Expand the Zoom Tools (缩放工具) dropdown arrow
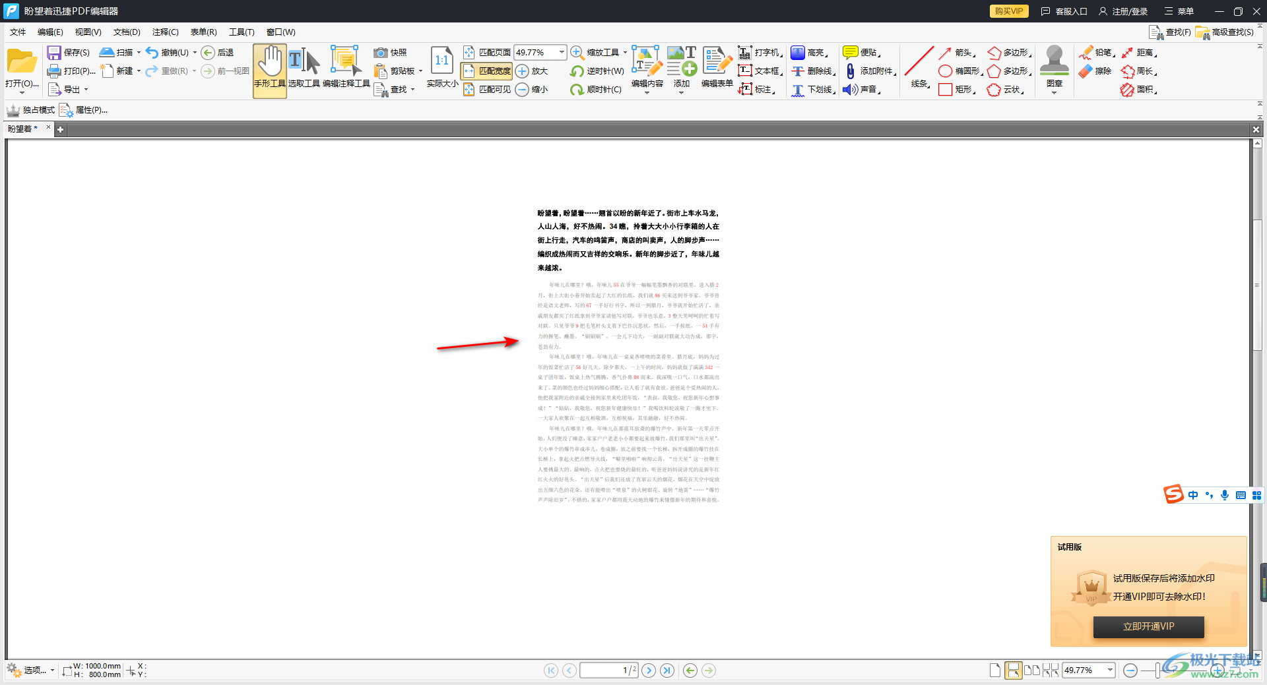 pyautogui.click(x=625, y=52)
